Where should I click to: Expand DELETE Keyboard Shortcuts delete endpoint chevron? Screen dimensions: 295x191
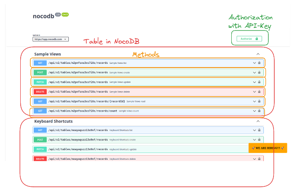pos(254,159)
